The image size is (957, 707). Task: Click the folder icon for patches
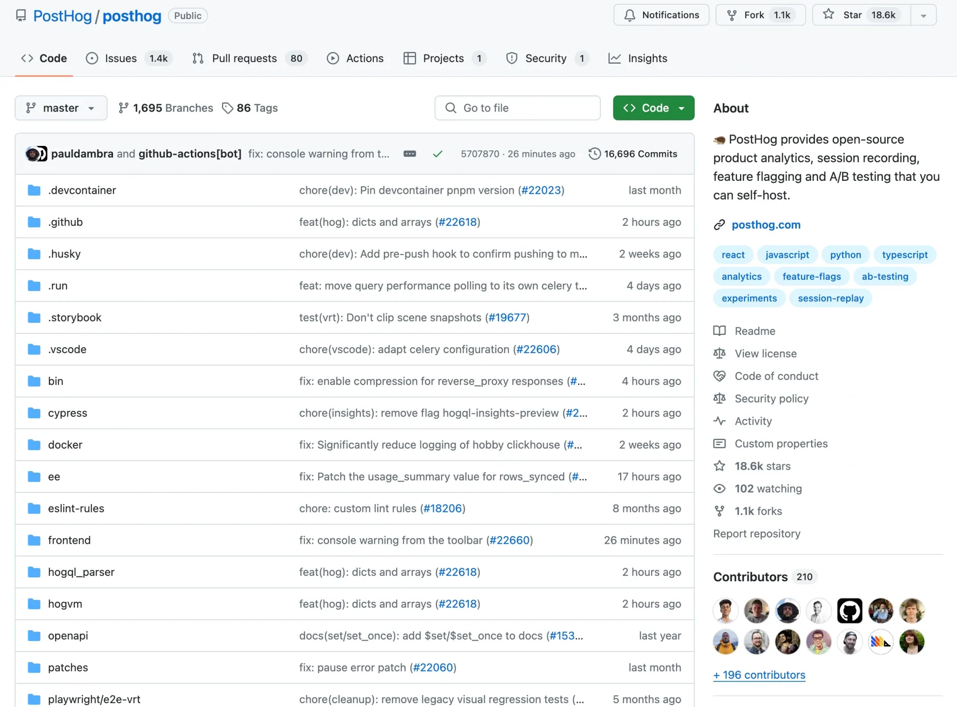point(34,668)
